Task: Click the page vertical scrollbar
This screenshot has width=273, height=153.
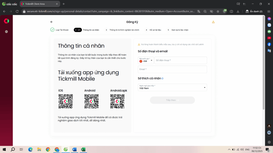Action: (264, 62)
